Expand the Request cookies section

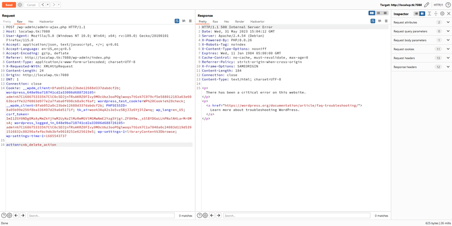(x=448, y=49)
